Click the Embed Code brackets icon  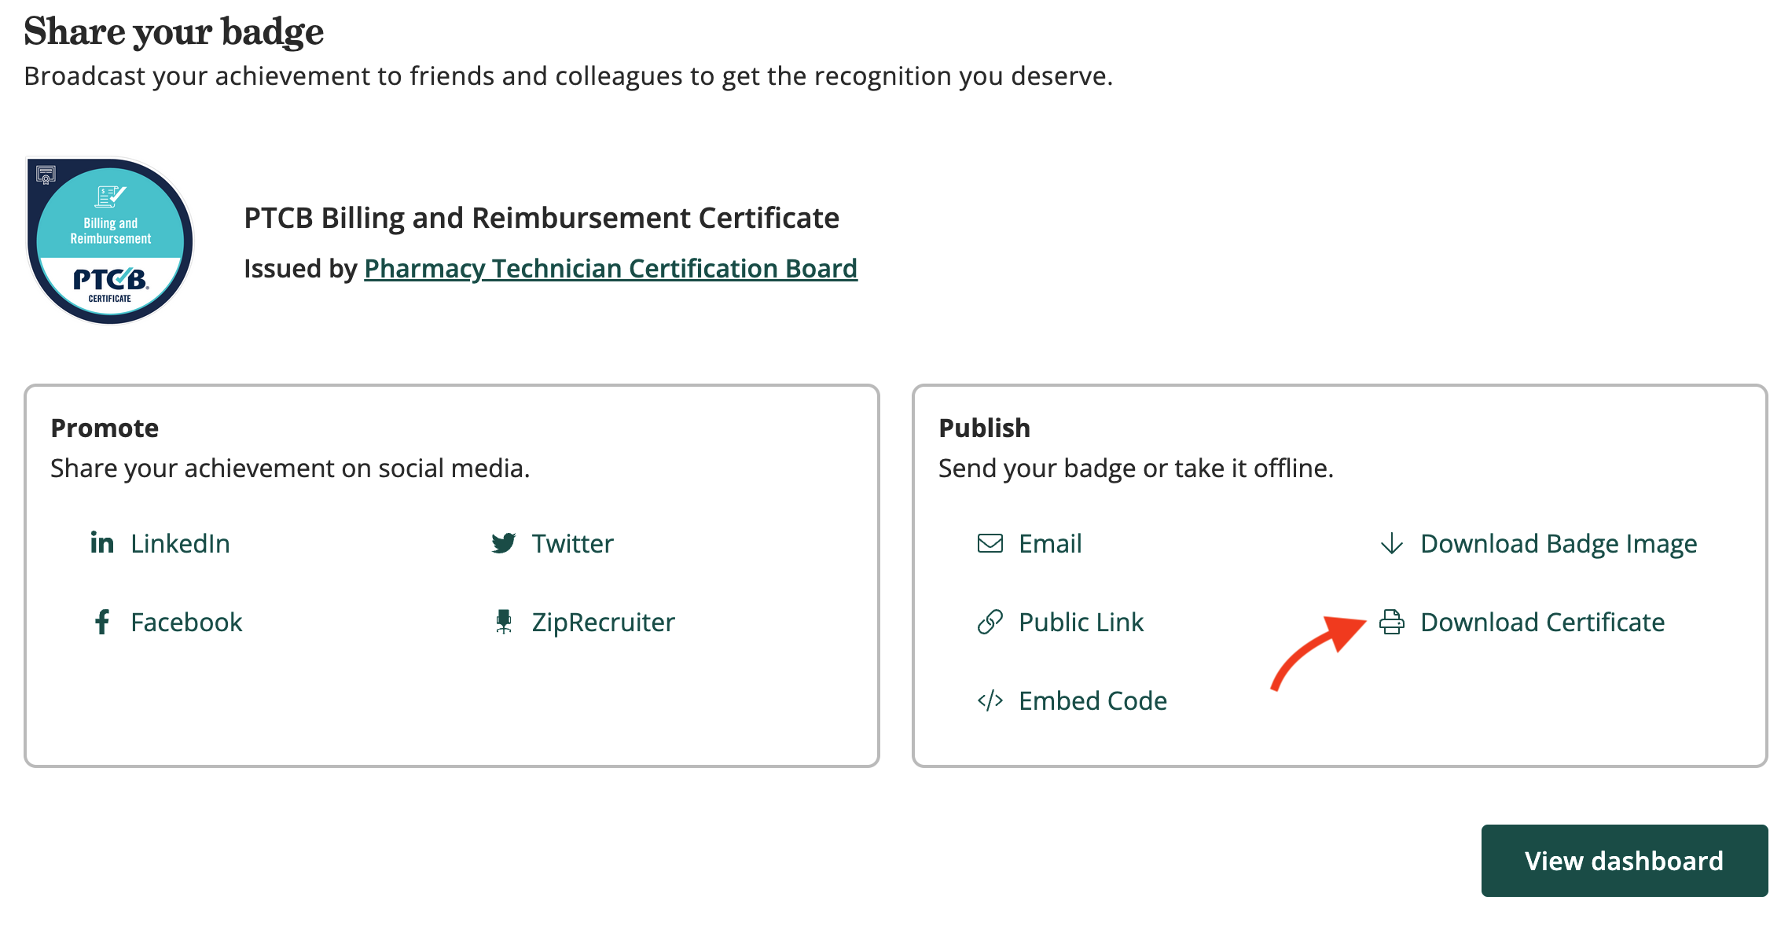tap(990, 700)
